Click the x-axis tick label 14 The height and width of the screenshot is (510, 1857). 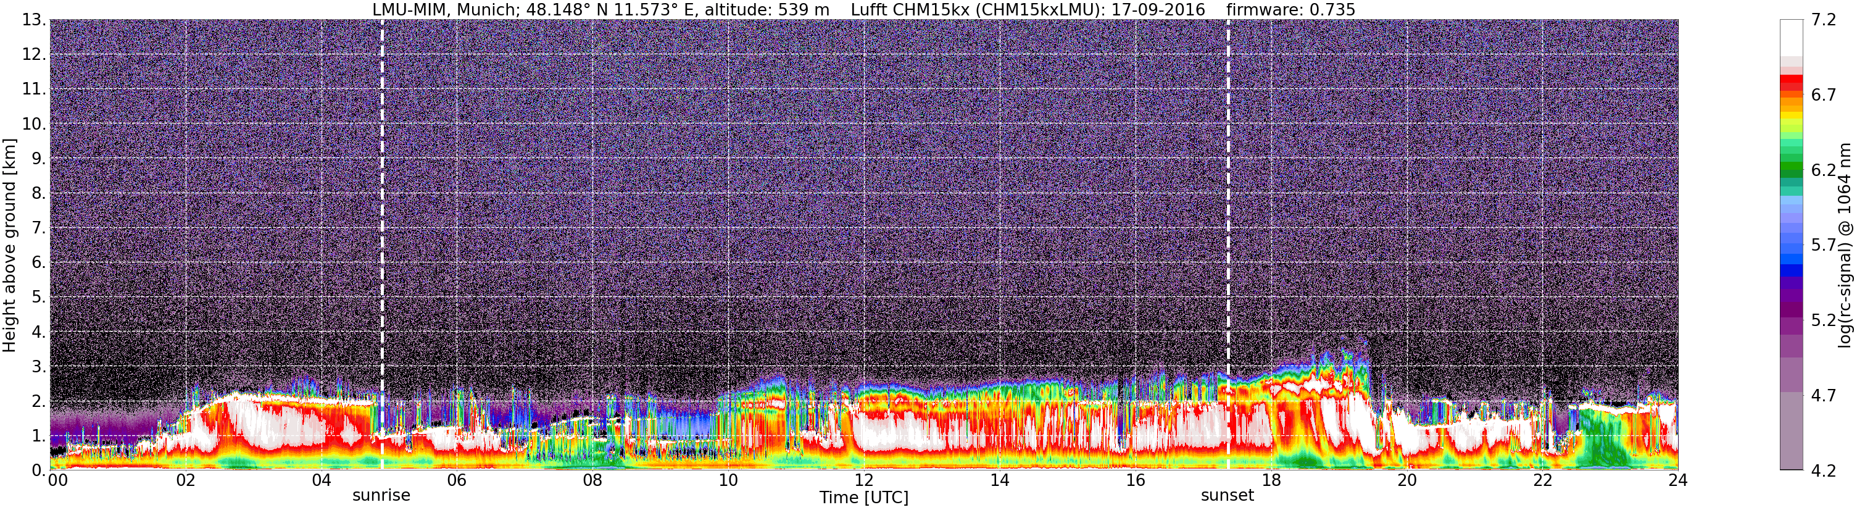coord(1000,480)
